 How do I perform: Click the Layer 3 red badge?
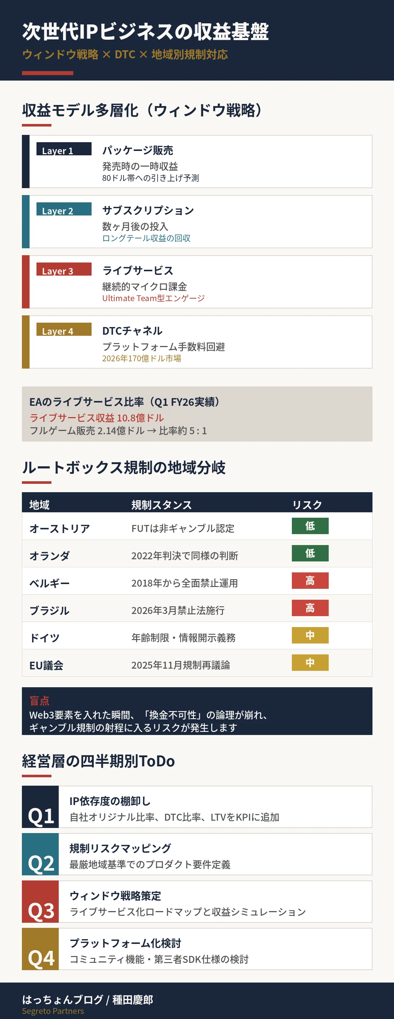pos(64,269)
